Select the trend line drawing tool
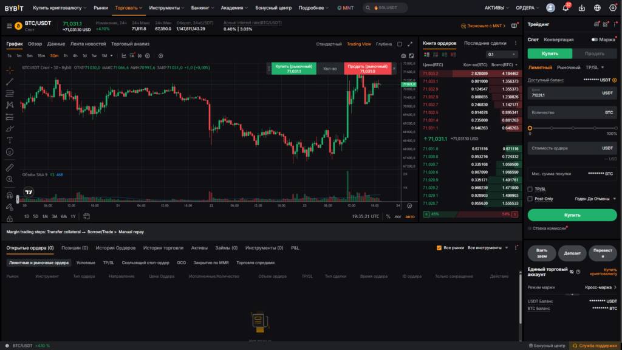Image resolution: width=622 pixels, height=350 pixels. pos(10,81)
